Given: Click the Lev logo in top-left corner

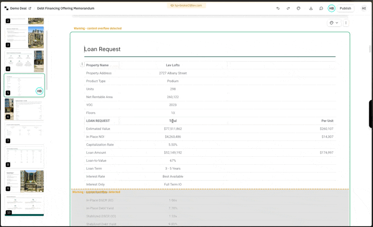Looking at the screenshot, I should [x=6, y=8].
